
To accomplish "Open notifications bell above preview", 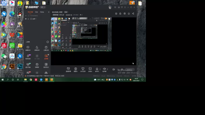I will (129, 14).
